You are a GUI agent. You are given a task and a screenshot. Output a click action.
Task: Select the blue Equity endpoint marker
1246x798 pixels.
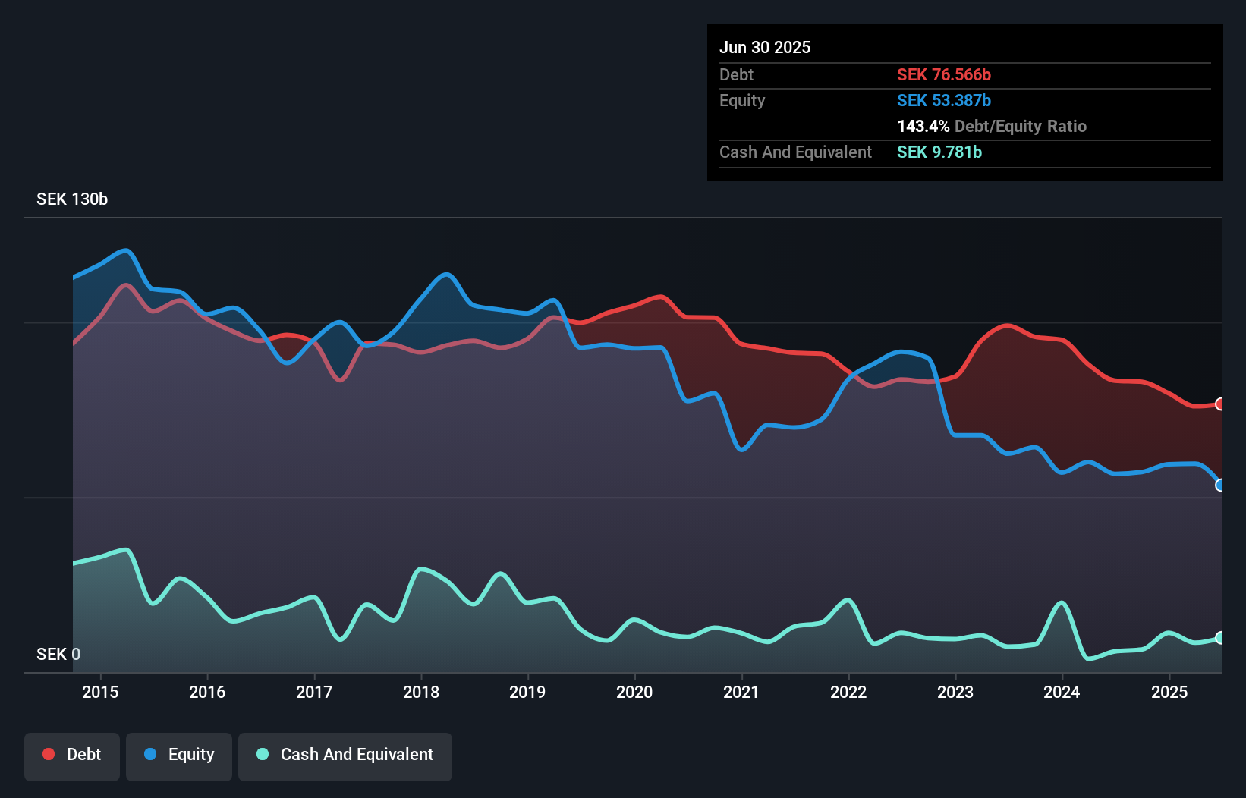[x=1219, y=485]
